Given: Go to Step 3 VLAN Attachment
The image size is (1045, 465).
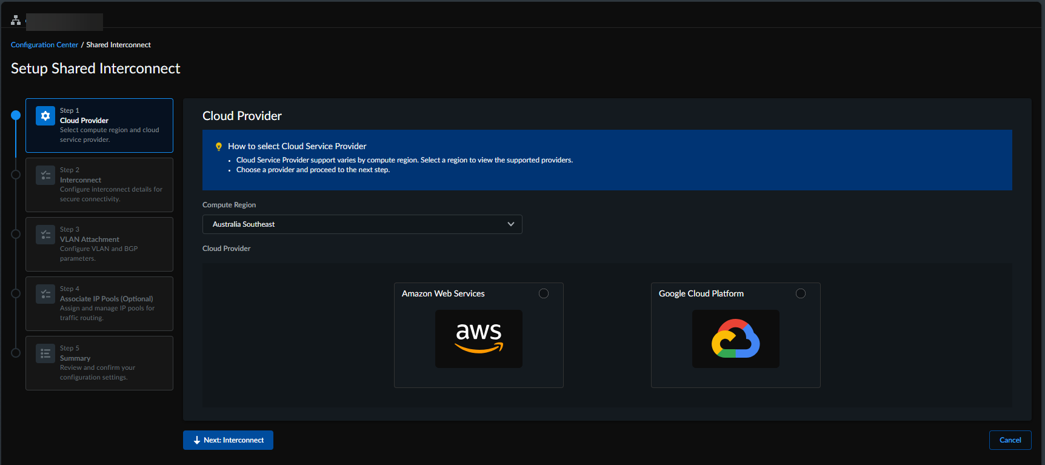Looking at the screenshot, I should [99, 244].
